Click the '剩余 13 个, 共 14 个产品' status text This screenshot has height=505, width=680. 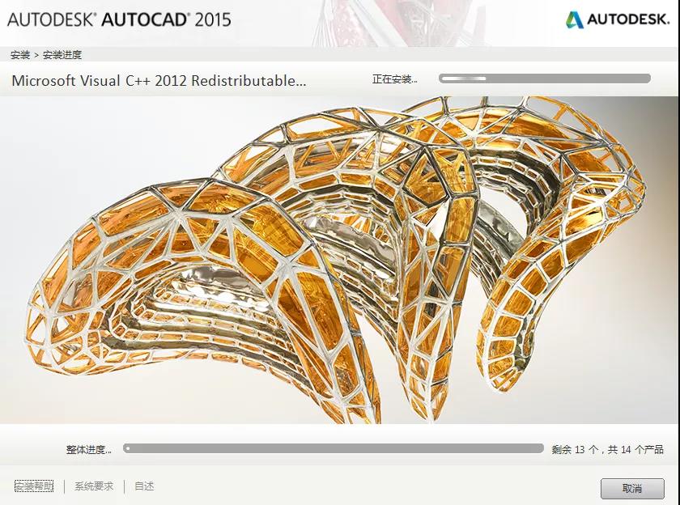(x=608, y=449)
